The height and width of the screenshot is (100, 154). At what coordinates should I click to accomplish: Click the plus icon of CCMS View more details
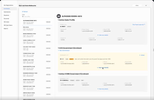click(x=98, y=89)
